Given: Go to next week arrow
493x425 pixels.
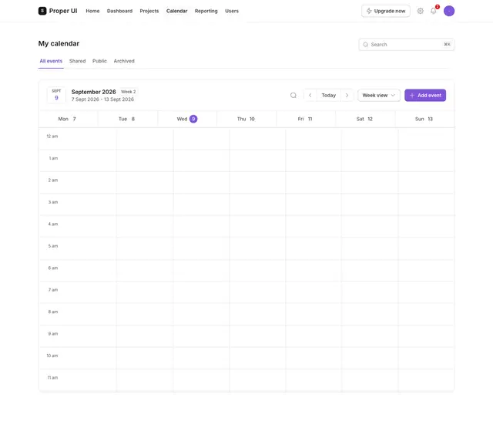Looking at the screenshot, I should 347,96.
